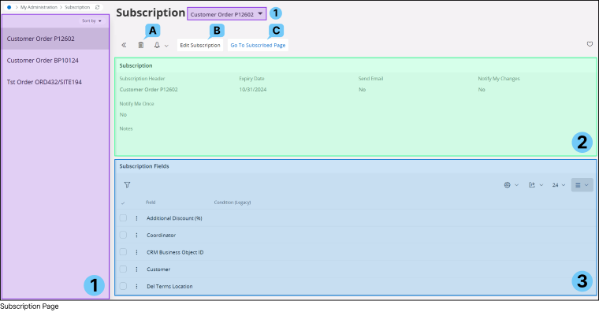Check the Customer row checkbox
This screenshot has height=312, width=599.
pos(123,269)
